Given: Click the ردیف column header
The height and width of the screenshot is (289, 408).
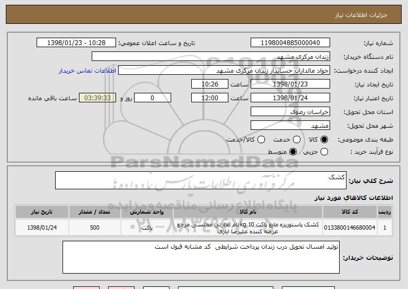Looking at the screenshot, I should (x=385, y=212).
